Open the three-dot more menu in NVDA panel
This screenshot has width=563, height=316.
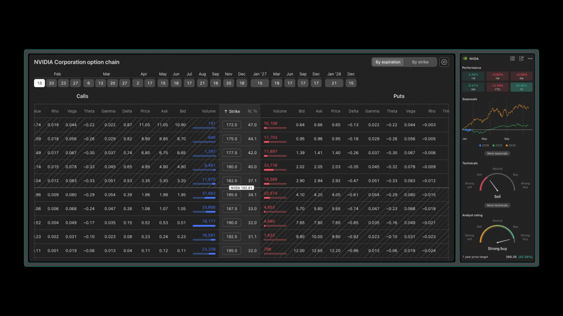coord(530,59)
